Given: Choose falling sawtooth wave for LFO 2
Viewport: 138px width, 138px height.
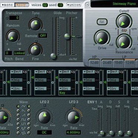Looking at the screenshot, I should pos(29,111).
